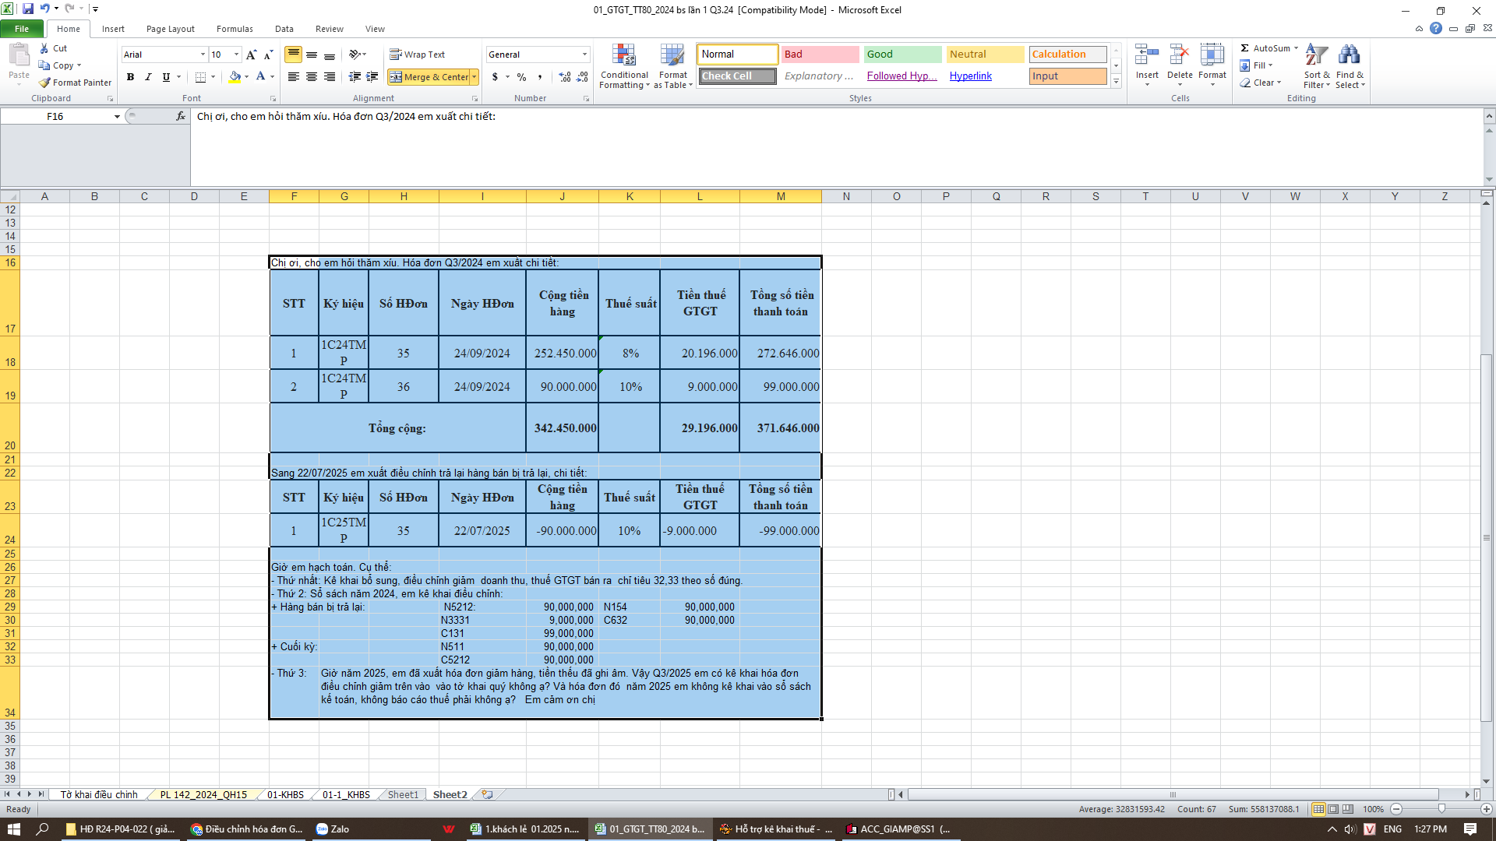The height and width of the screenshot is (841, 1496).
Task: Click the Paste icon in Clipboard group
Action: [19, 55]
